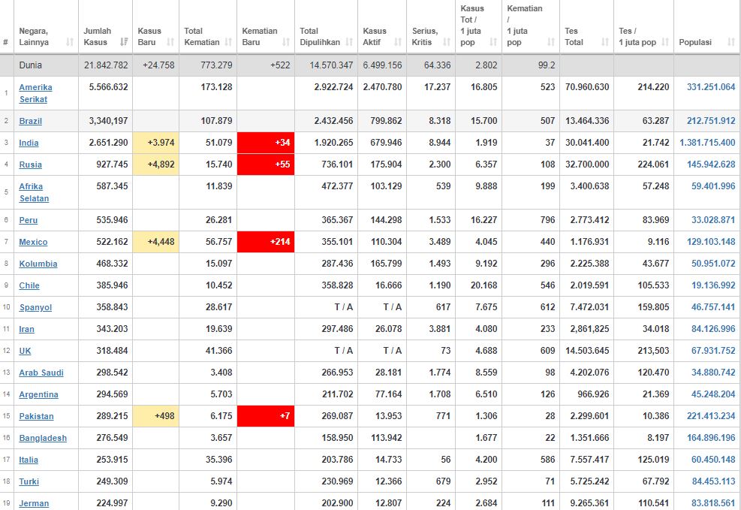Open the Italia country link
This screenshot has width=741, height=510.
[29, 460]
